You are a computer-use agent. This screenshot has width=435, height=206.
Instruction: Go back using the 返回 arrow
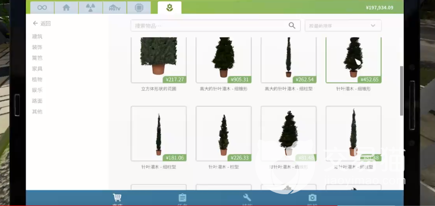pos(41,24)
